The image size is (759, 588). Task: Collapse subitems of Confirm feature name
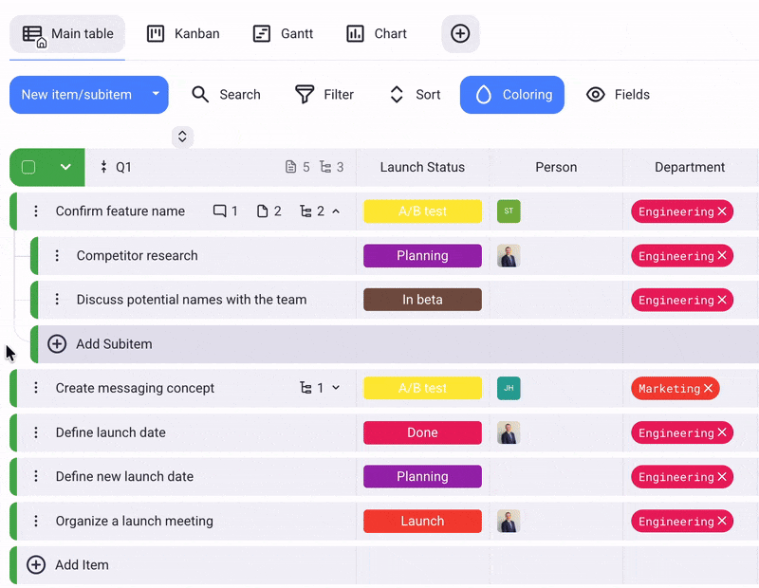(x=336, y=211)
